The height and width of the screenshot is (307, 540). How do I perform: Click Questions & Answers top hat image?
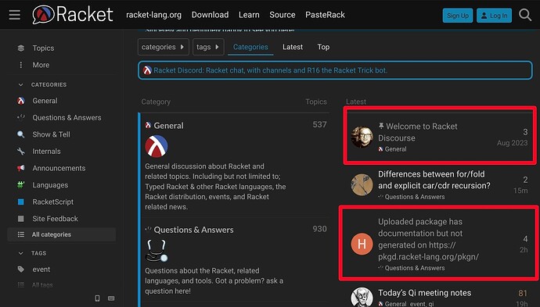pos(157,251)
